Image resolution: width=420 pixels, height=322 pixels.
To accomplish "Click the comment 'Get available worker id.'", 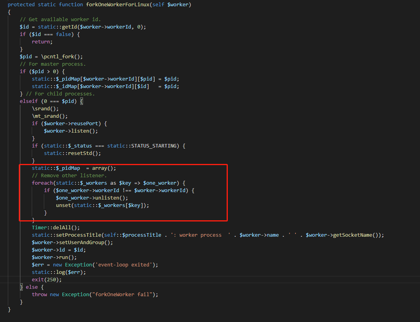I will (60, 19).
